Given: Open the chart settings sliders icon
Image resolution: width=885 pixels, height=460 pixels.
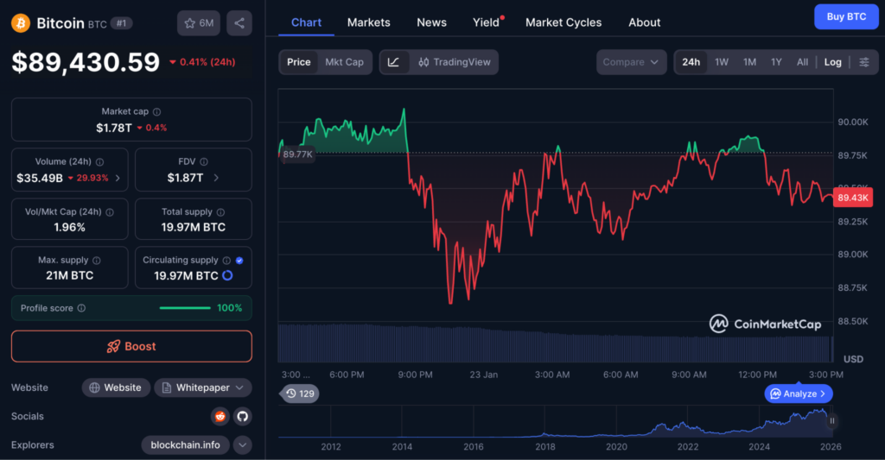Looking at the screenshot, I should pyautogui.click(x=863, y=62).
